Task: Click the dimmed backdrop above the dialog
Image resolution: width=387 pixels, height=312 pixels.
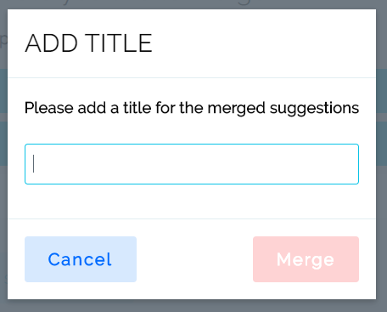Action: (x=193, y=4)
